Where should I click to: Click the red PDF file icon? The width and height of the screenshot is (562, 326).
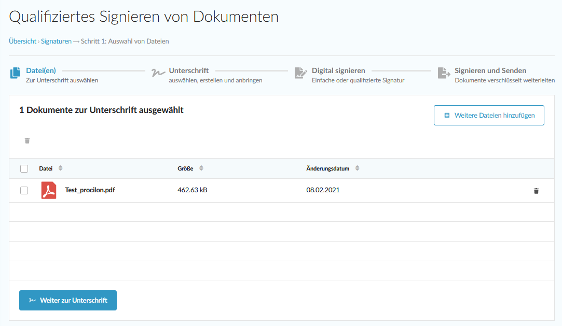(49, 190)
